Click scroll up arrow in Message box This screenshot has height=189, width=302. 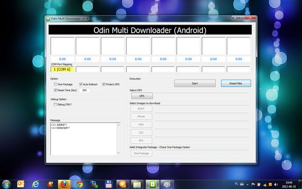[118, 125]
